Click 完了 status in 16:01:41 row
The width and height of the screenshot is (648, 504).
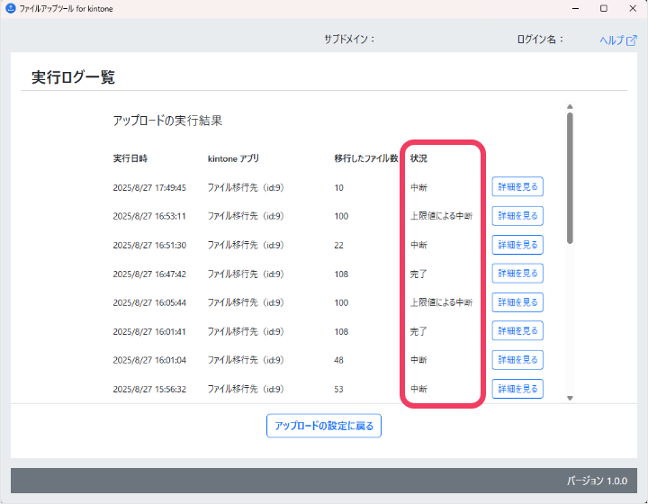click(418, 331)
